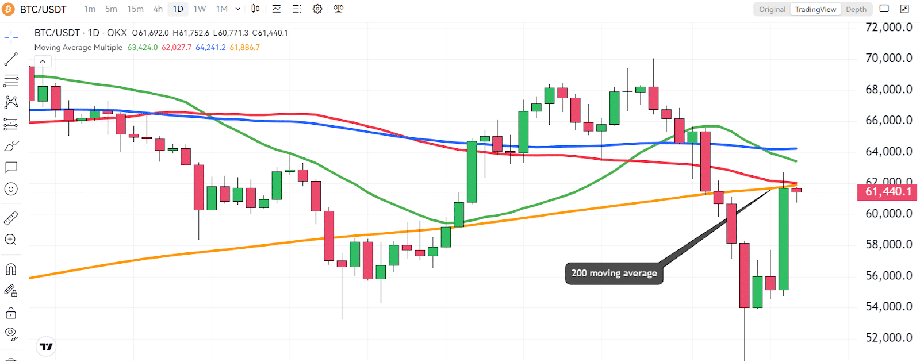The height and width of the screenshot is (362, 920).
Task: Open the candlestick chart type selector
Action: [255, 9]
